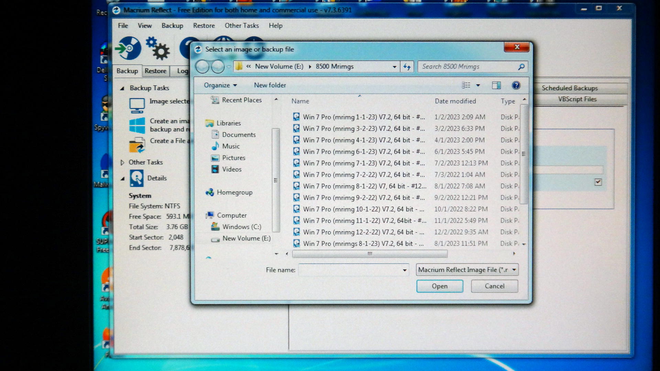660x371 pixels.
Task: Click the New folder button
Action: [x=270, y=85]
